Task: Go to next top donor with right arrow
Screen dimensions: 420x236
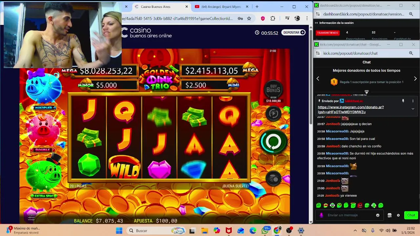Action: pyautogui.click(x=415, y=79)
